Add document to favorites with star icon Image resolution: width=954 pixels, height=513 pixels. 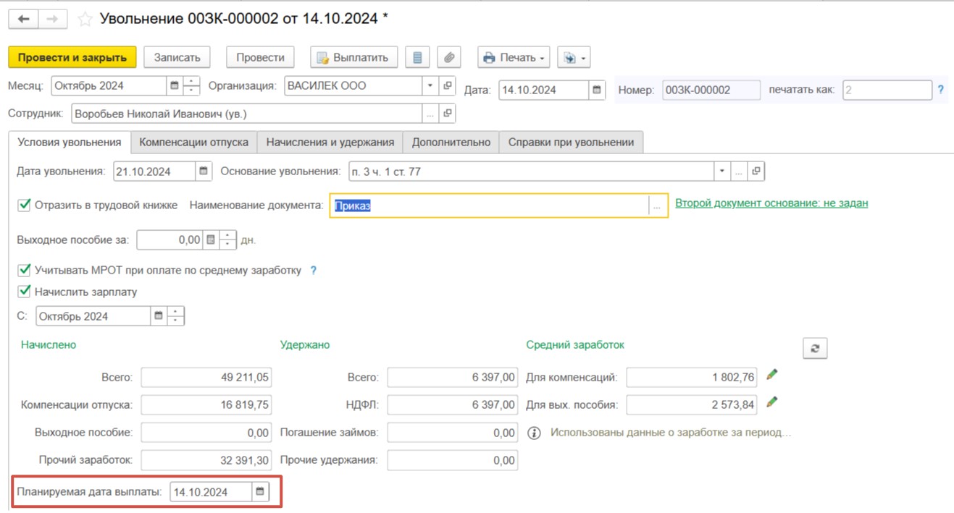point(85,20)
